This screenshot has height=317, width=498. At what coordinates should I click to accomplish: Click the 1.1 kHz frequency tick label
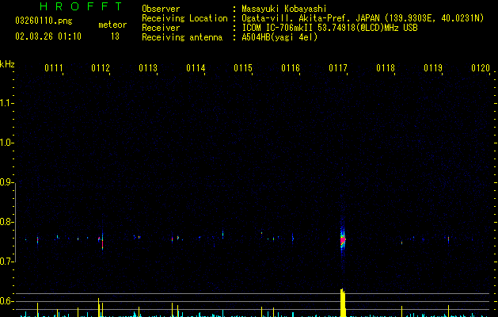6,103
